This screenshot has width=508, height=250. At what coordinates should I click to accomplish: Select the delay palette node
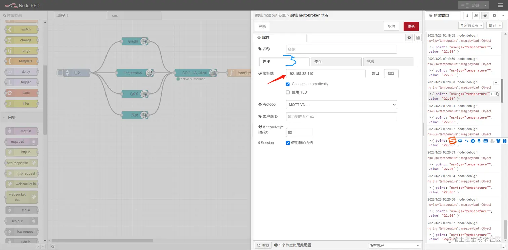point(22,72)
